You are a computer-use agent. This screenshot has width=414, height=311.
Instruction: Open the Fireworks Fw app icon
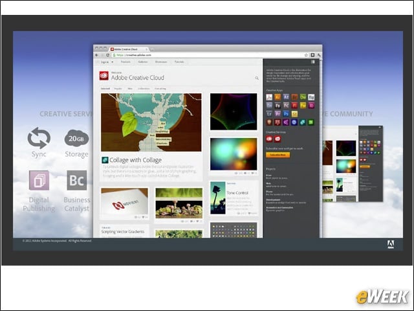tap(303, 106)
